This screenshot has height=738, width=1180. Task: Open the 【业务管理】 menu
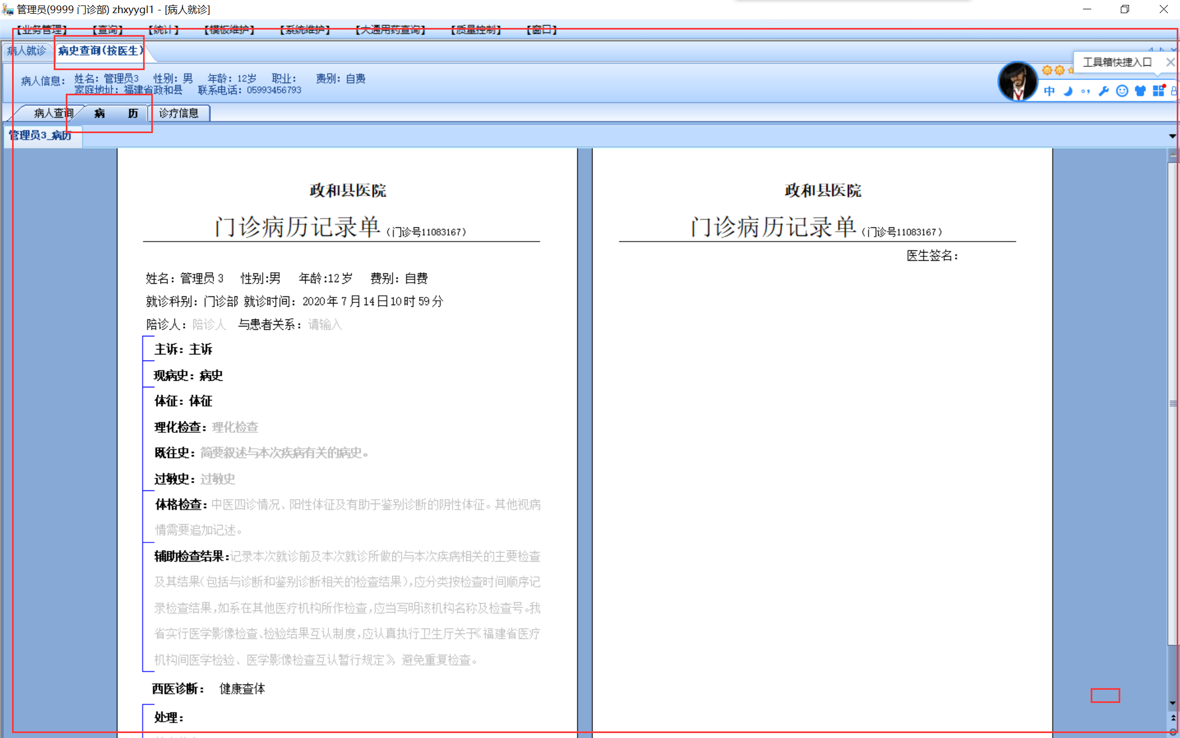click(42, 30)
